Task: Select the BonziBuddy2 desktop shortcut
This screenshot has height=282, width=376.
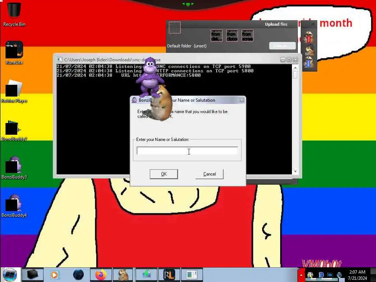Action: (x=14, y=130)
